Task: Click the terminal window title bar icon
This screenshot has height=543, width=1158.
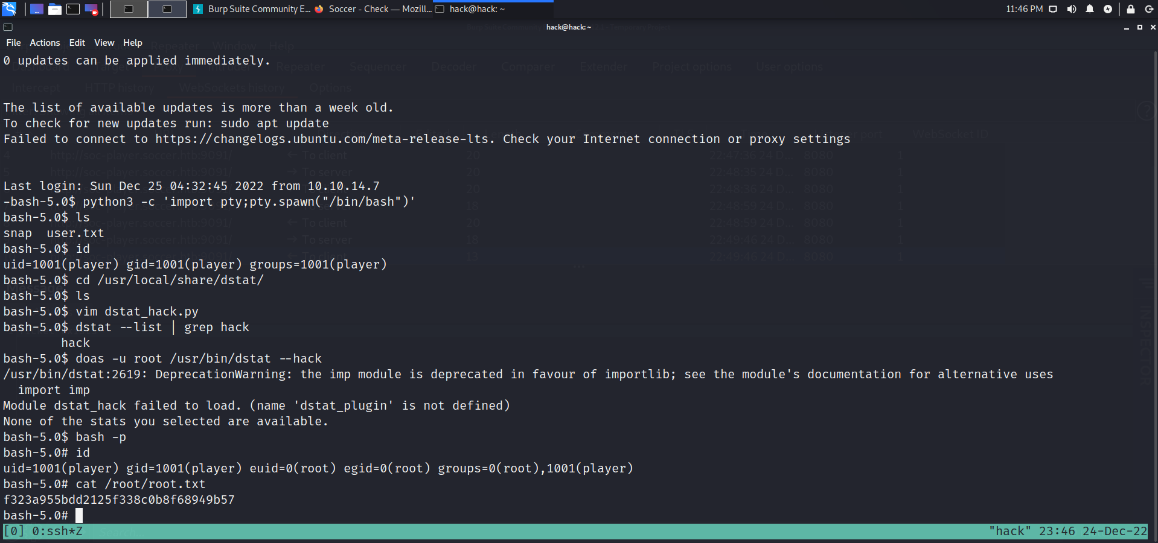Action: (8, 27)
